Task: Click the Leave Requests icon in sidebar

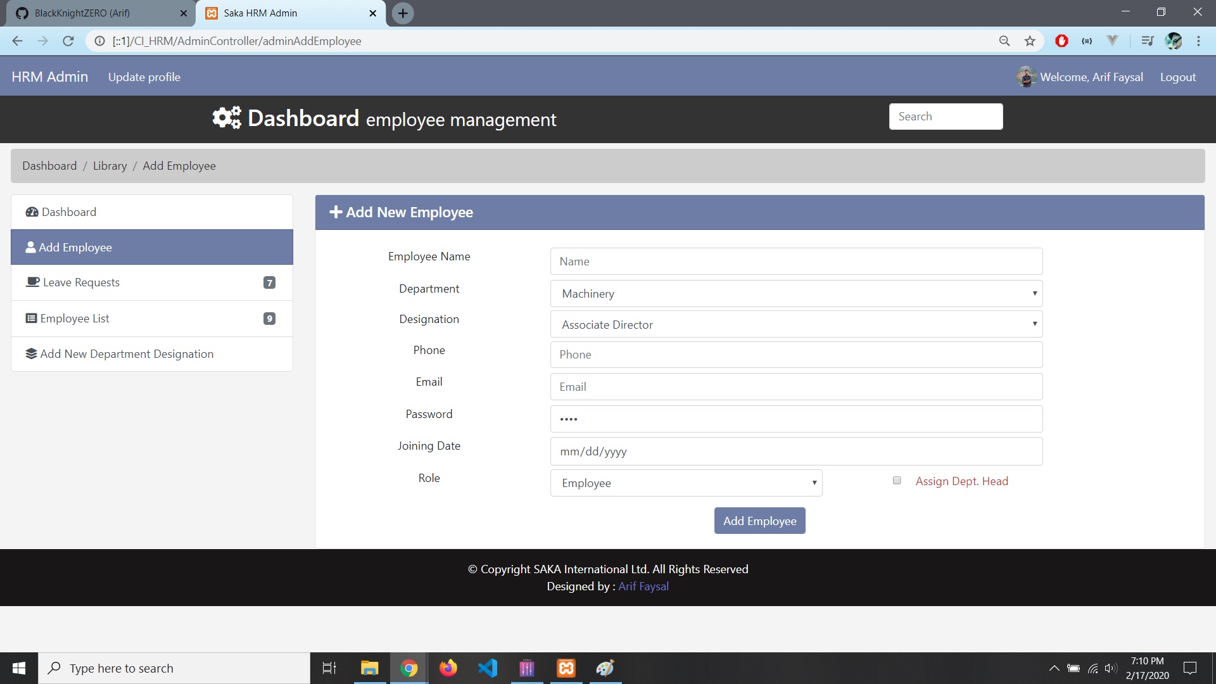Action: point(32,282)
